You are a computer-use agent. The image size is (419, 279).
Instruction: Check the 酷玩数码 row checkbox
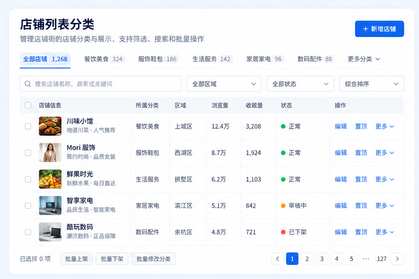pyautogui.click(x=28, y=232)
